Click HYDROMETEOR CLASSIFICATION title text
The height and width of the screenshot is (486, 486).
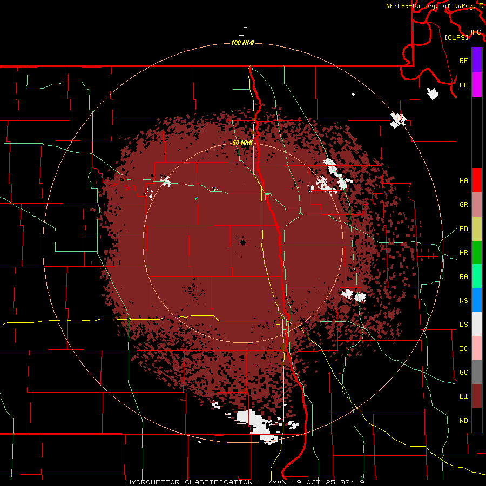point(190,482)
